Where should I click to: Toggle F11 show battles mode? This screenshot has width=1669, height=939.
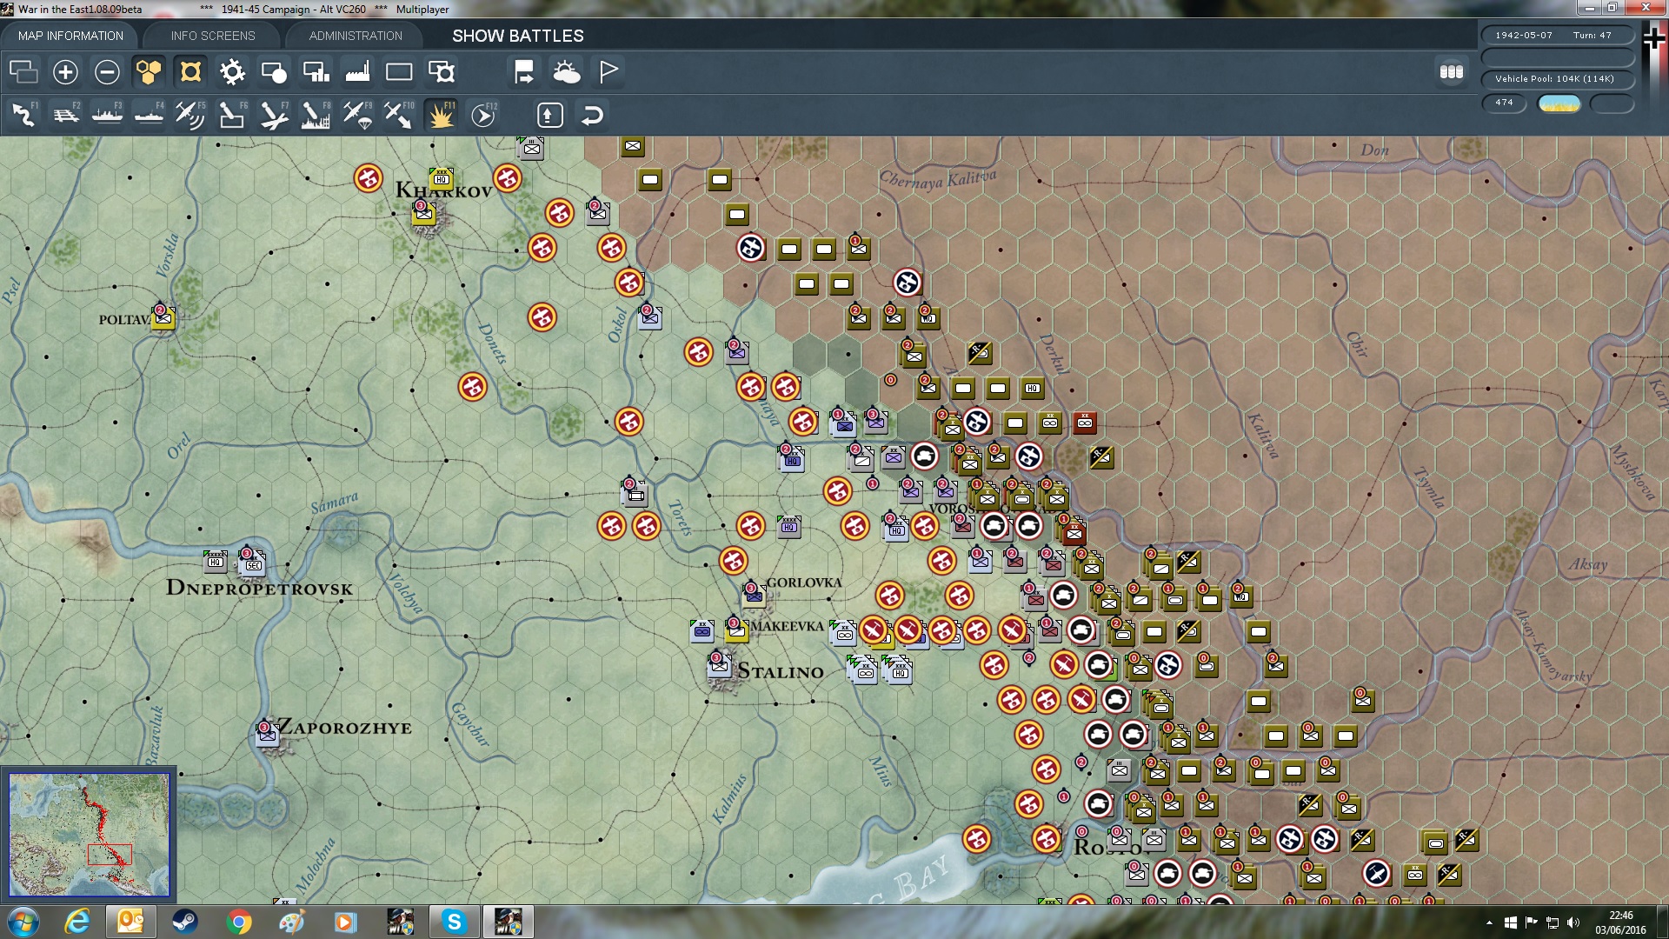pos(441,115)
